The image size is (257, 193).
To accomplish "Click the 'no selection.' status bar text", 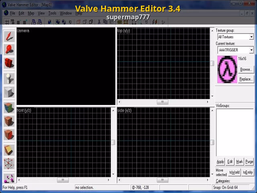I will pyautogui.click(x=85, y=187).
